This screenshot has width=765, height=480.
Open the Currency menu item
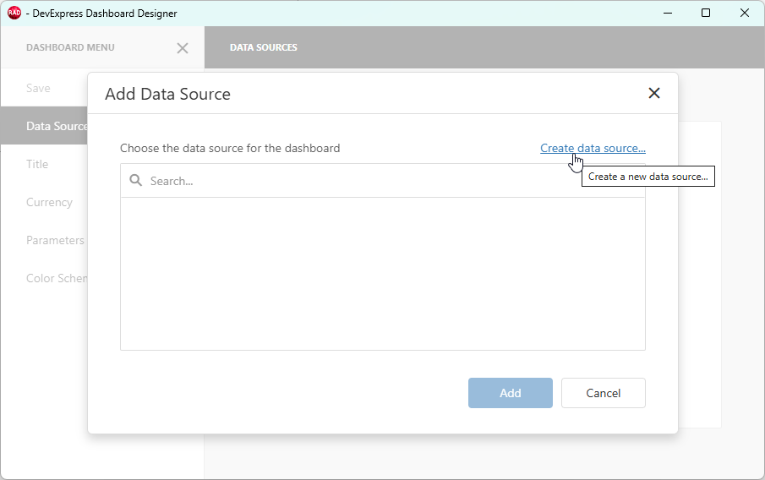click(x=44, y=202)
